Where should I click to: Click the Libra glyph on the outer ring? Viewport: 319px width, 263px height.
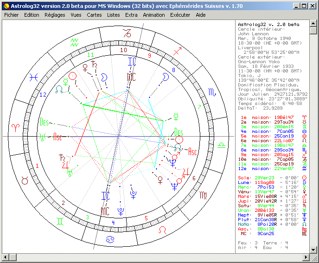coord(222,145)
